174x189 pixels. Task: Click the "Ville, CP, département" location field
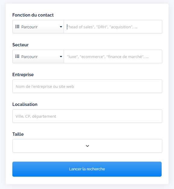87,116
